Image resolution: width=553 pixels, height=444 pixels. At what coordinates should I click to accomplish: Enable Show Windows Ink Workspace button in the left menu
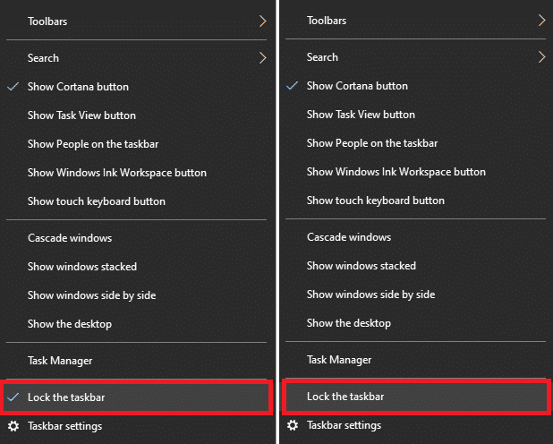116,173
